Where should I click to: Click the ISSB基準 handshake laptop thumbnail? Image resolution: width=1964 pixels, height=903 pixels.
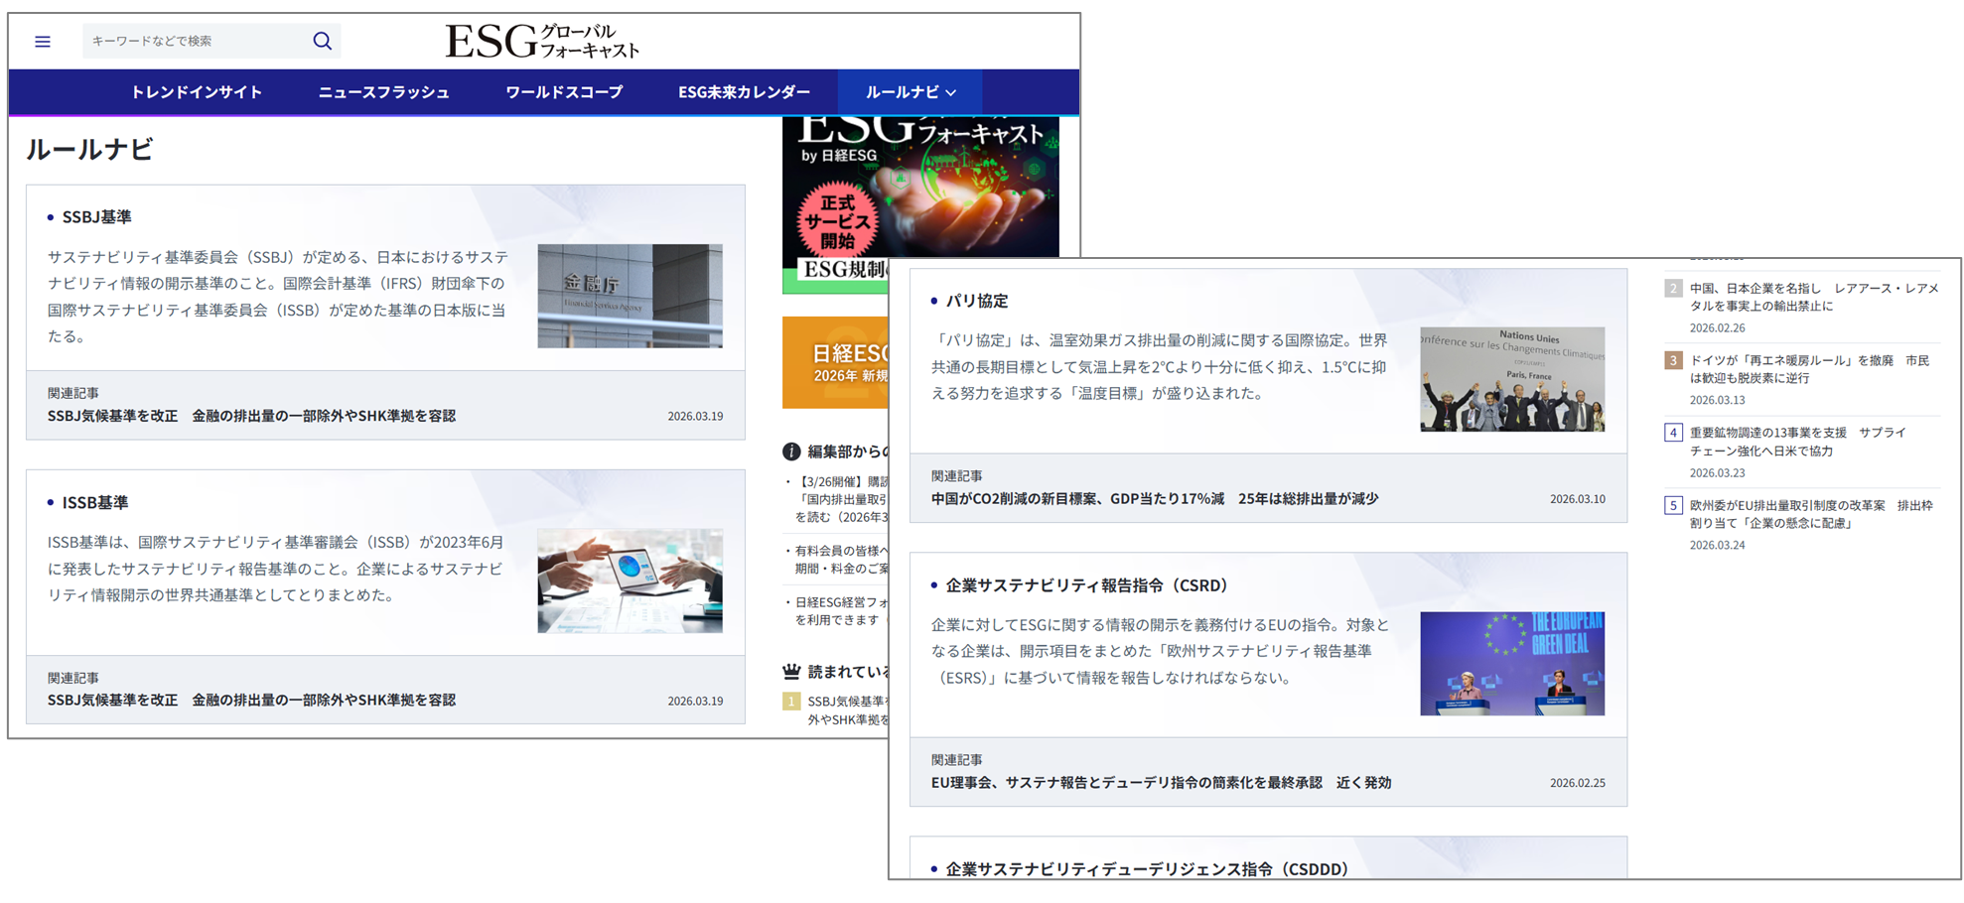631,580
